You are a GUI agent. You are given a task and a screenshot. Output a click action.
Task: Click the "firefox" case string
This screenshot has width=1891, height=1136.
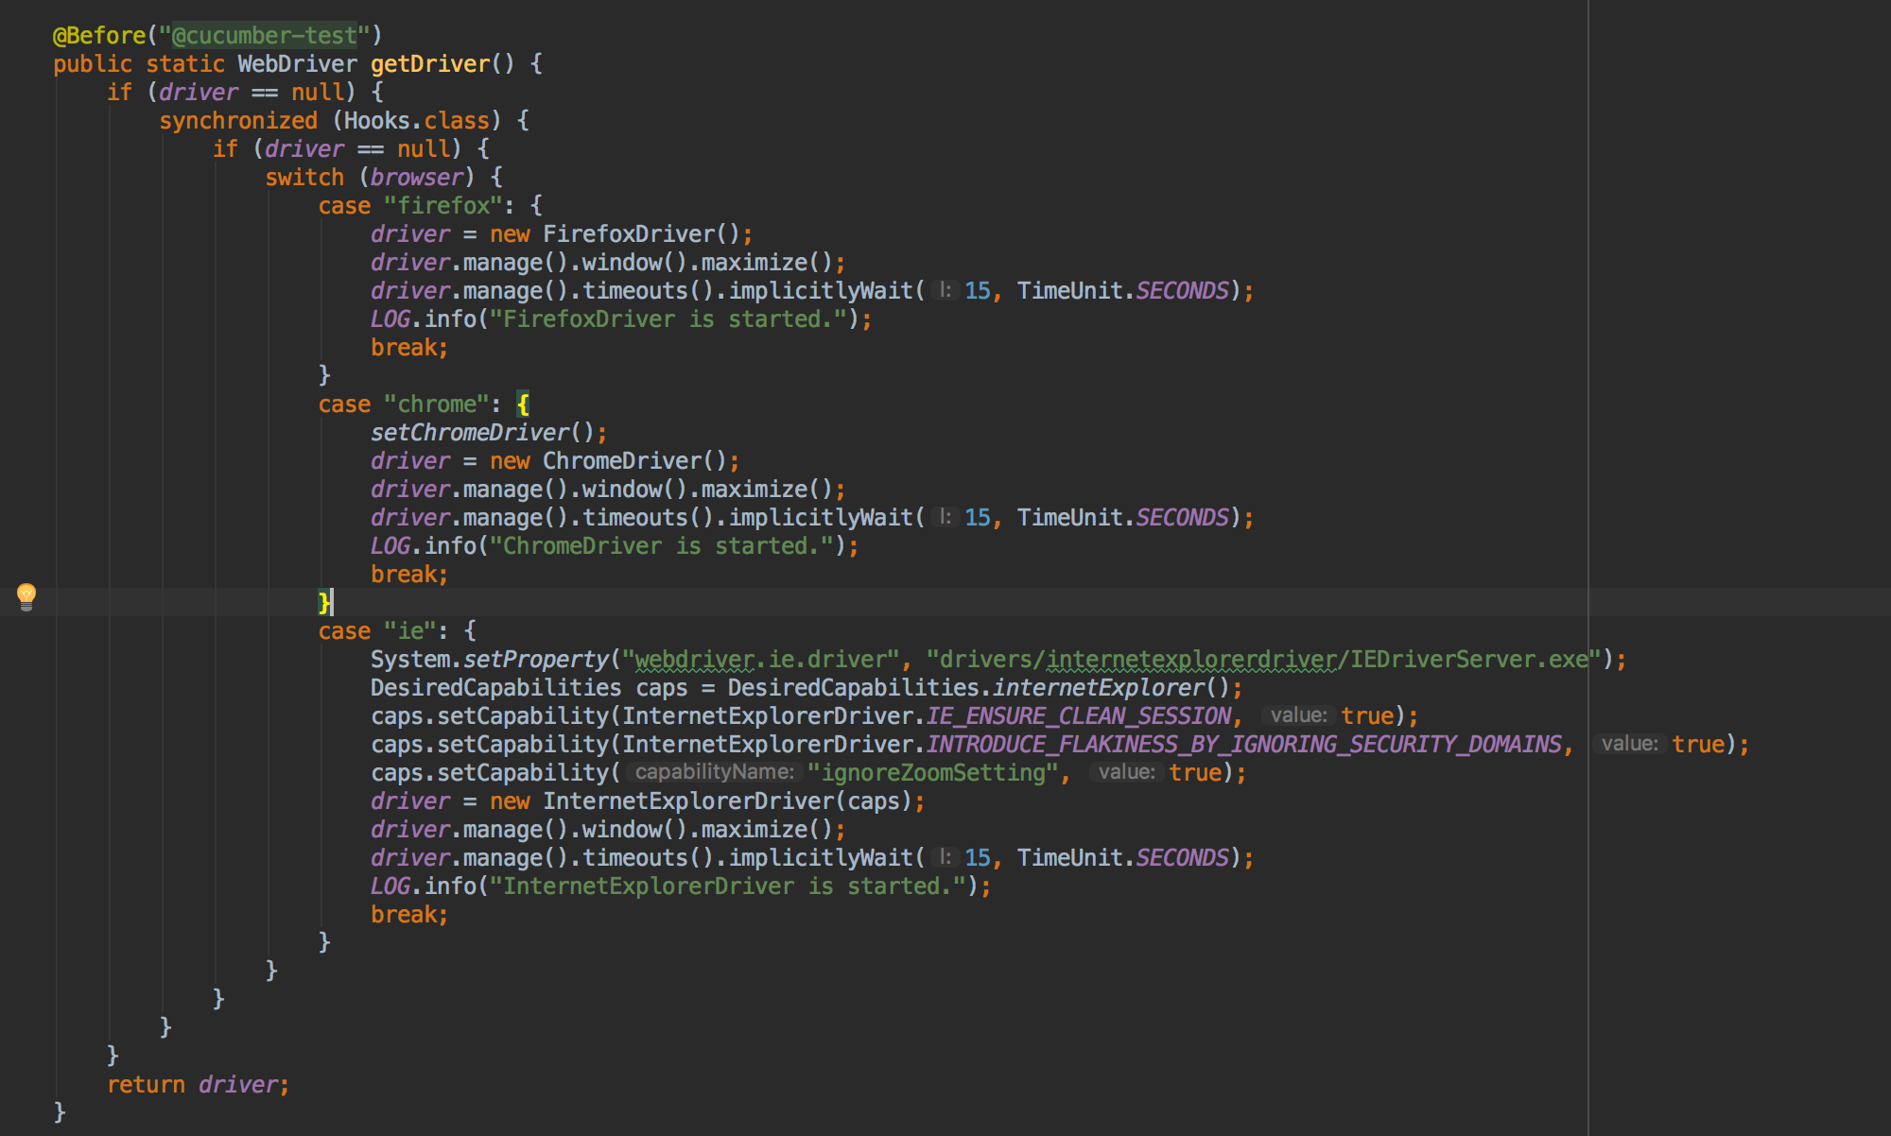click(x=442, y=206)
